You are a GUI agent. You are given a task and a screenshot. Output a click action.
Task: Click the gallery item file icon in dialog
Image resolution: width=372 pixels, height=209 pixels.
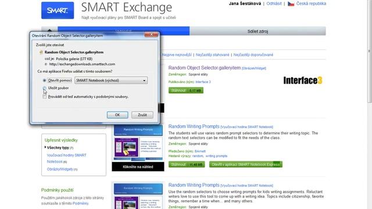41,52
